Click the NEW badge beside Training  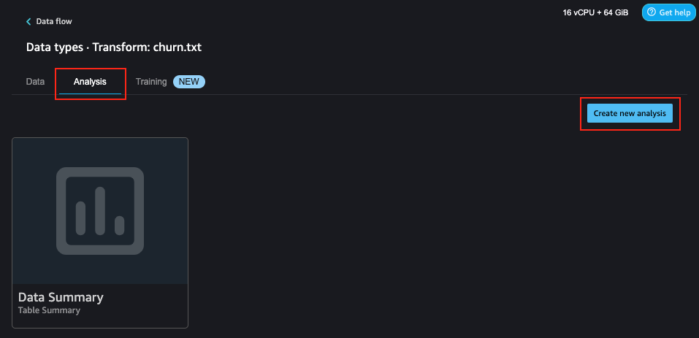[189, 82]
